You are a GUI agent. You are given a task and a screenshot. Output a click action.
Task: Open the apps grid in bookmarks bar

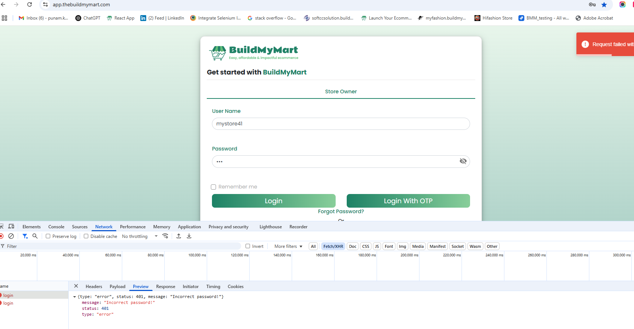point(4,18)
